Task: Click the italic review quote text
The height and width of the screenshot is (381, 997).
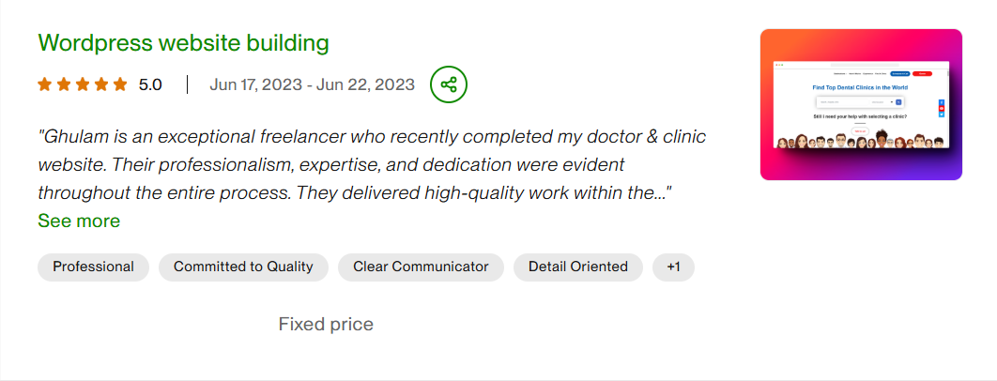Action: tap(371, 165)
